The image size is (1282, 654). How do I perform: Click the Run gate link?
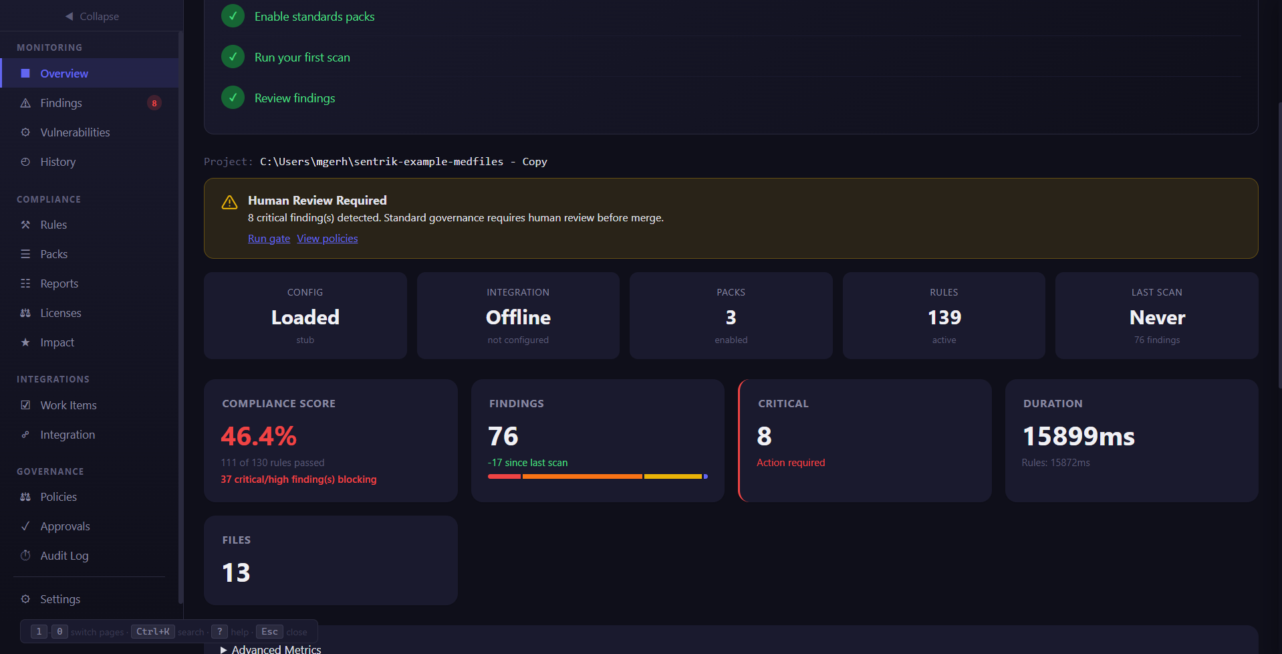coord(269,238)
